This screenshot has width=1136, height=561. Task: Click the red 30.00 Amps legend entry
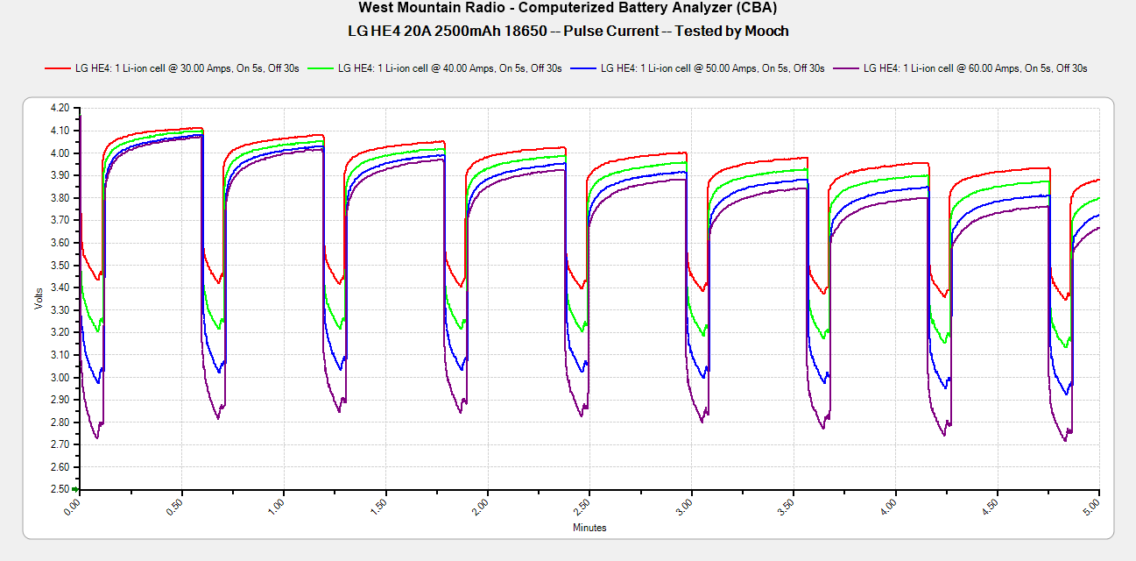point(172,67)
